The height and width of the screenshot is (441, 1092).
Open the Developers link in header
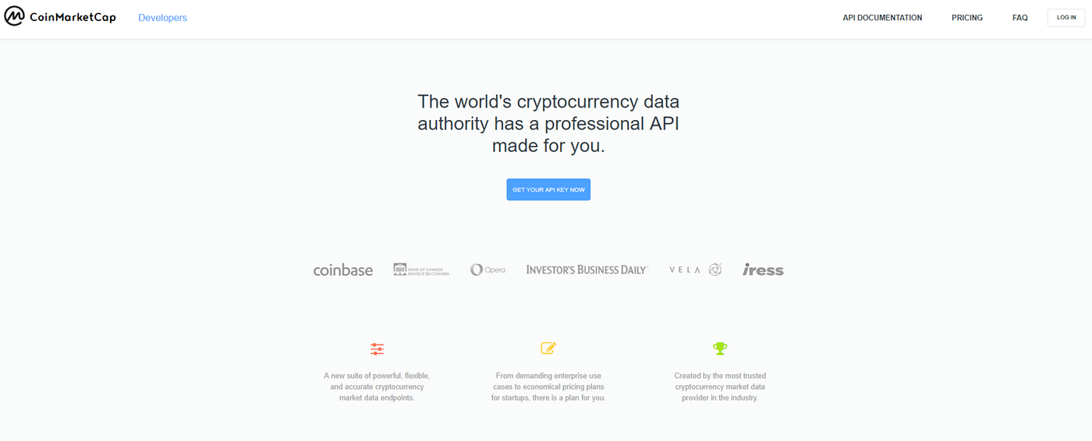tap(162, 18)
